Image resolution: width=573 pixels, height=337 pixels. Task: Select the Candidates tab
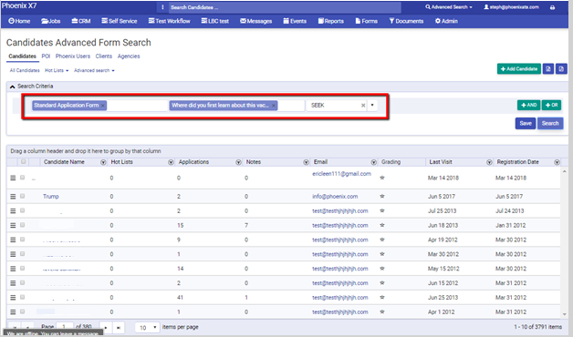pyautogui.click(x=22, y=56)
